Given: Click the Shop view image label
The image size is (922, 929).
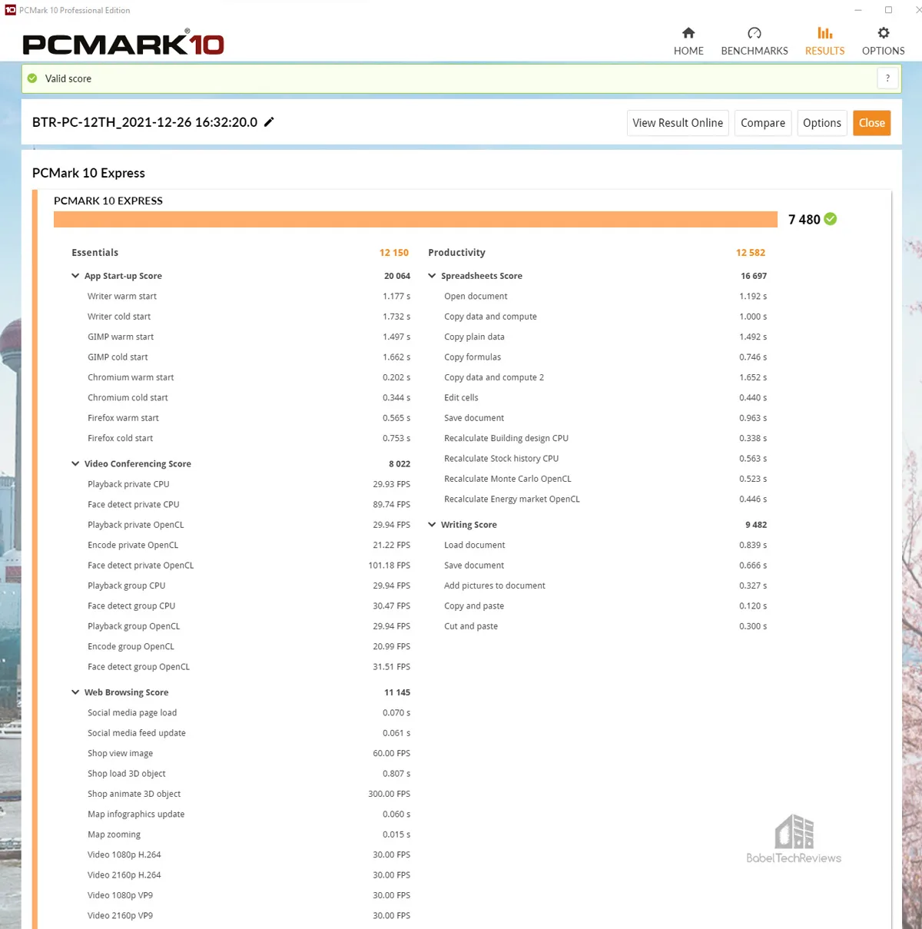Looking at the screenshot, I should pos(121,754).
